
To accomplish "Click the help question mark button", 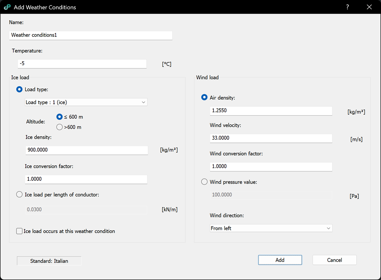I will tap(347, 7).
